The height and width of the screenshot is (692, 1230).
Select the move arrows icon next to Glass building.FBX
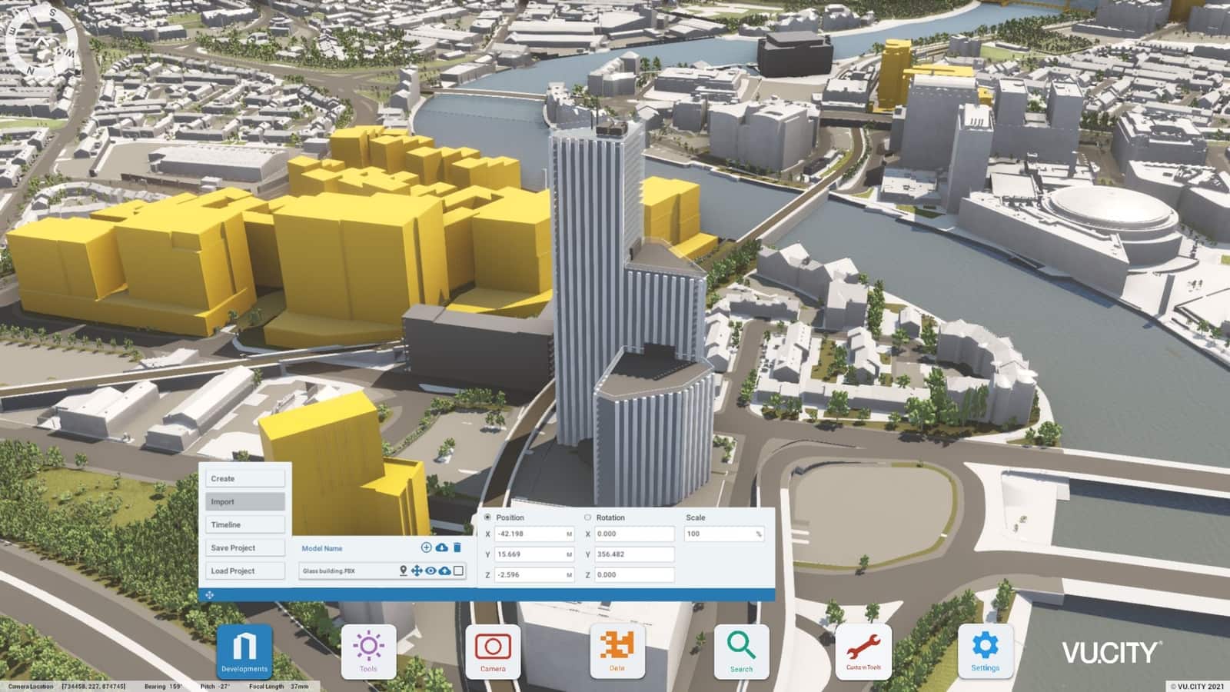pos(417,570)
